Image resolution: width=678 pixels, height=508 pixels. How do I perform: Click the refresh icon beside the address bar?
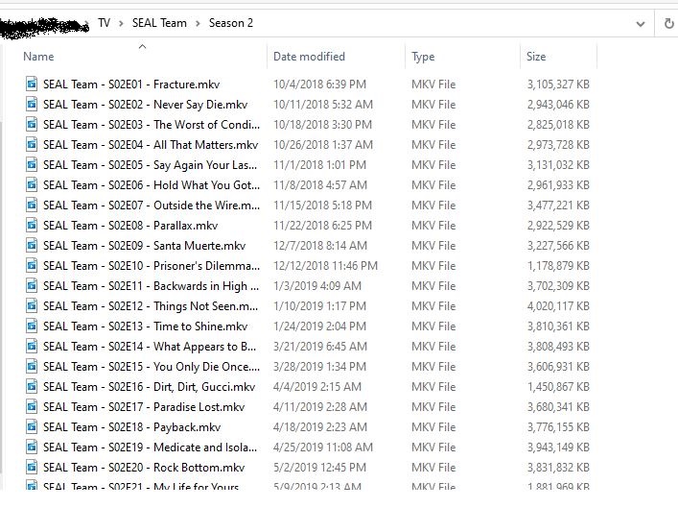point(668,23)
